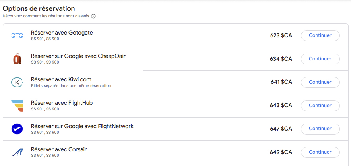This screenshot has height=166, width=351.
Task: Select 'Réserver avec Gotogate' option title
Action: (x=62, y=33)
